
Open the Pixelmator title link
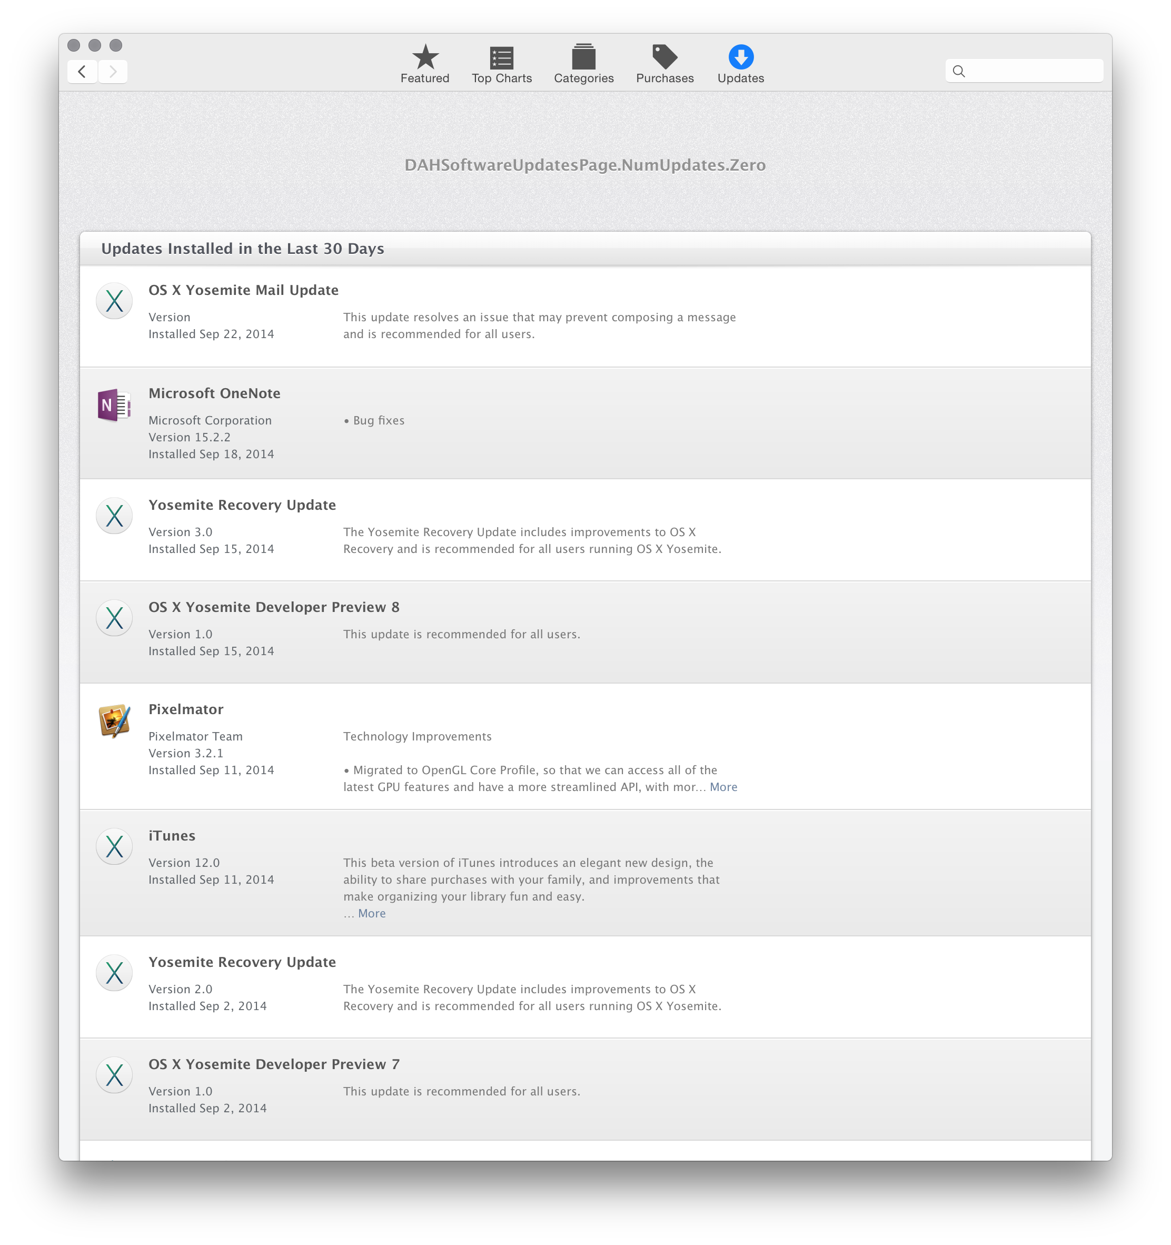pos(185,709)
